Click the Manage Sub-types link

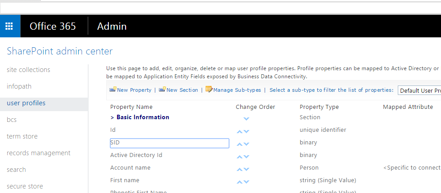pyautogui.click(x=237, y=90)
